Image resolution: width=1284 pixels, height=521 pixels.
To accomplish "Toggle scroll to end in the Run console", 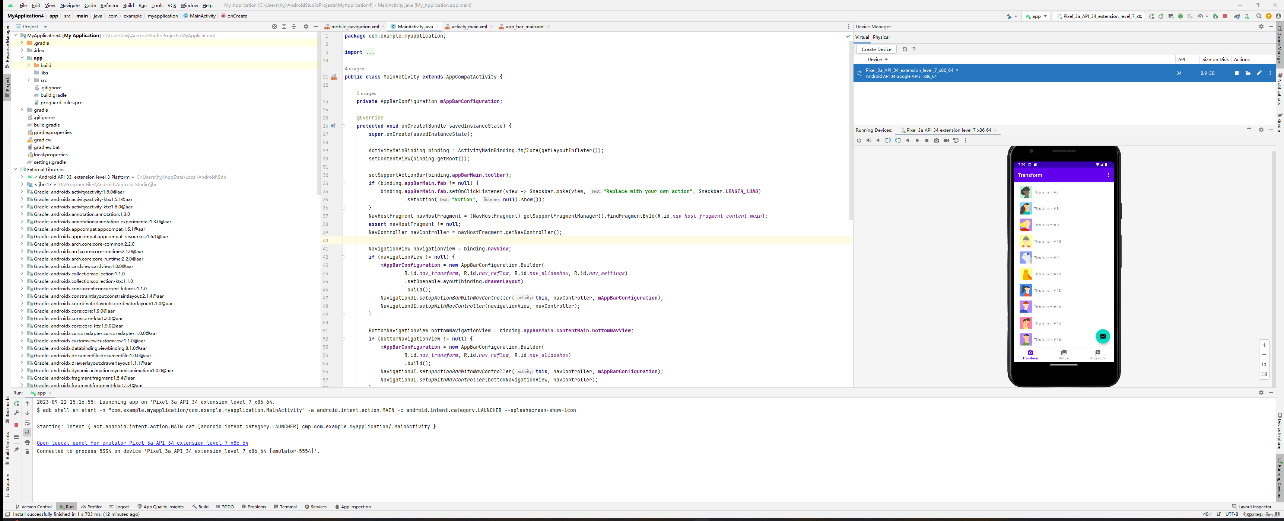I will (x=28, y=432).
